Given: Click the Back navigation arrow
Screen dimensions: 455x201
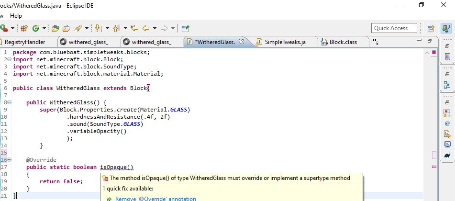Looking at the screenshot, I should (x=146, y=28).
